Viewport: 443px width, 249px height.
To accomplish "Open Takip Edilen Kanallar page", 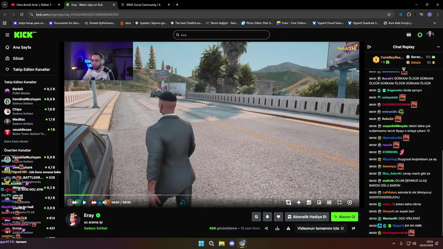I will (31, 70).
